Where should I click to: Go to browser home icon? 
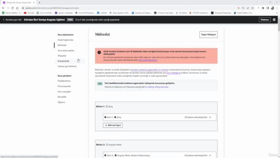point(17,8)
